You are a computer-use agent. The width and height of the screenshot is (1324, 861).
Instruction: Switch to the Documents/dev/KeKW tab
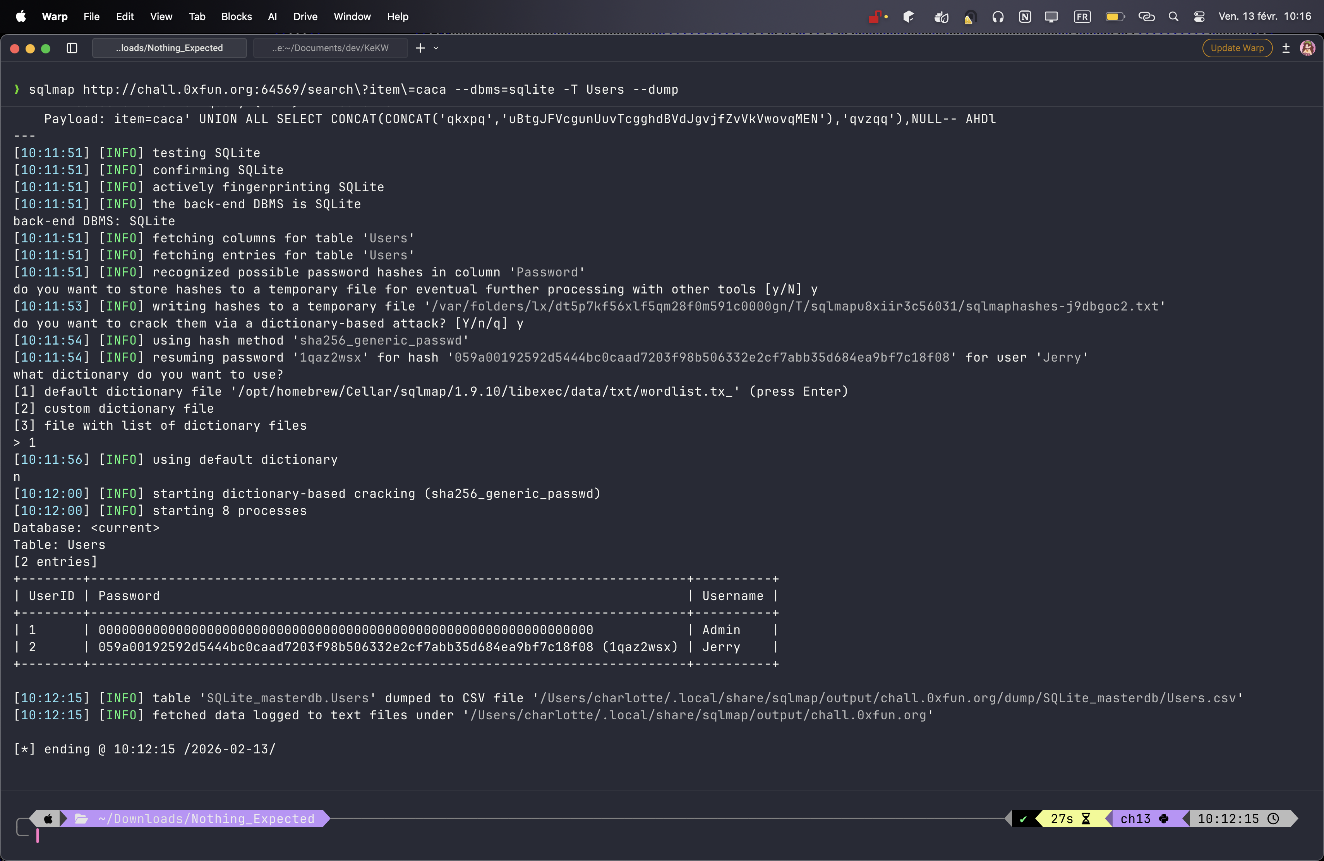[330, 48]
